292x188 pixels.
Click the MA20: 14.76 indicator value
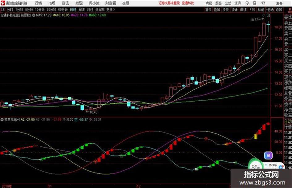[79, 15]
